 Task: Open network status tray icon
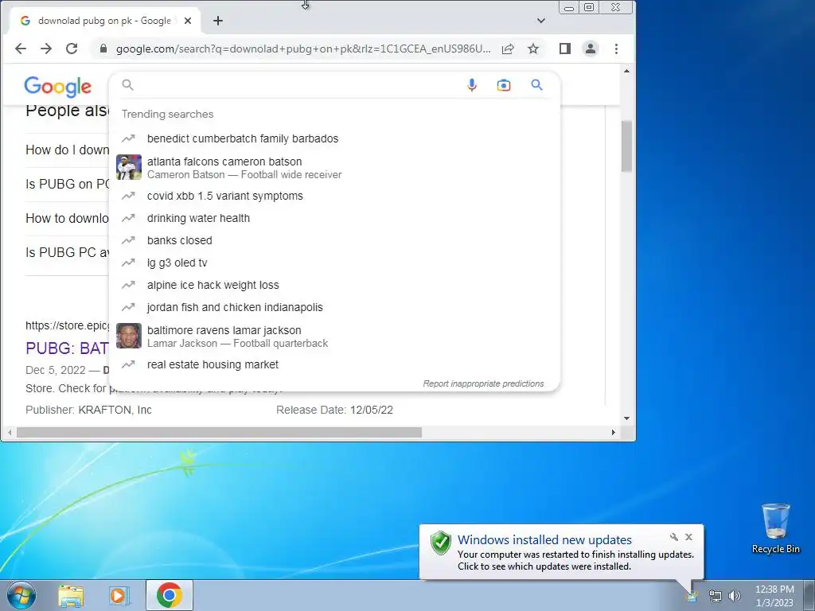click(716, 596)
